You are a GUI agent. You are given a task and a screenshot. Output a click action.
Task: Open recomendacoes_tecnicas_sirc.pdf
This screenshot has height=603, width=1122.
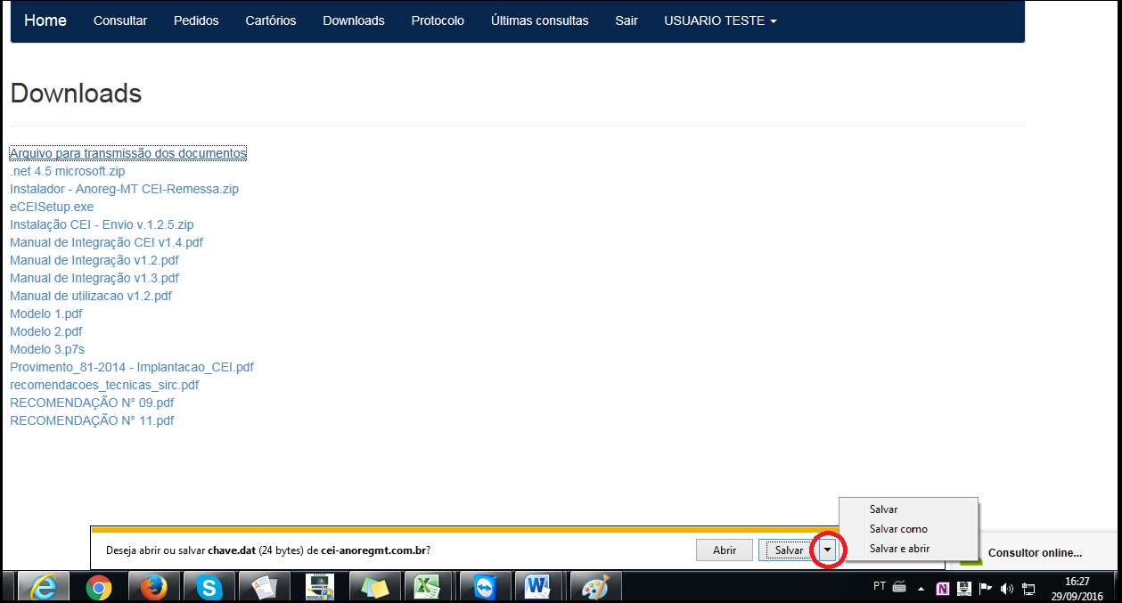coord(104,385)
